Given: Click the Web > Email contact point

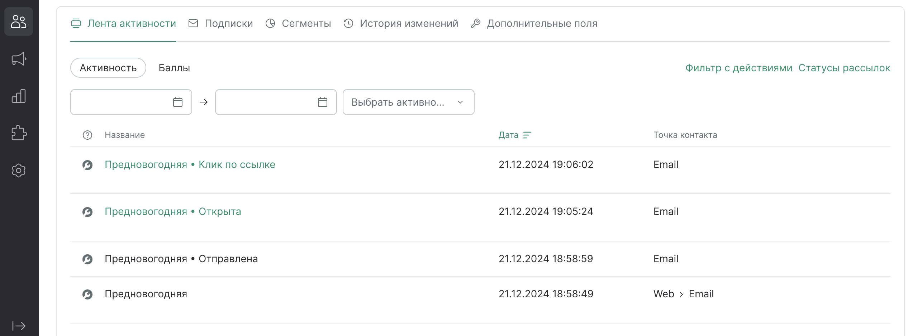Looking at the screenshot, I should tap(683, 294).
